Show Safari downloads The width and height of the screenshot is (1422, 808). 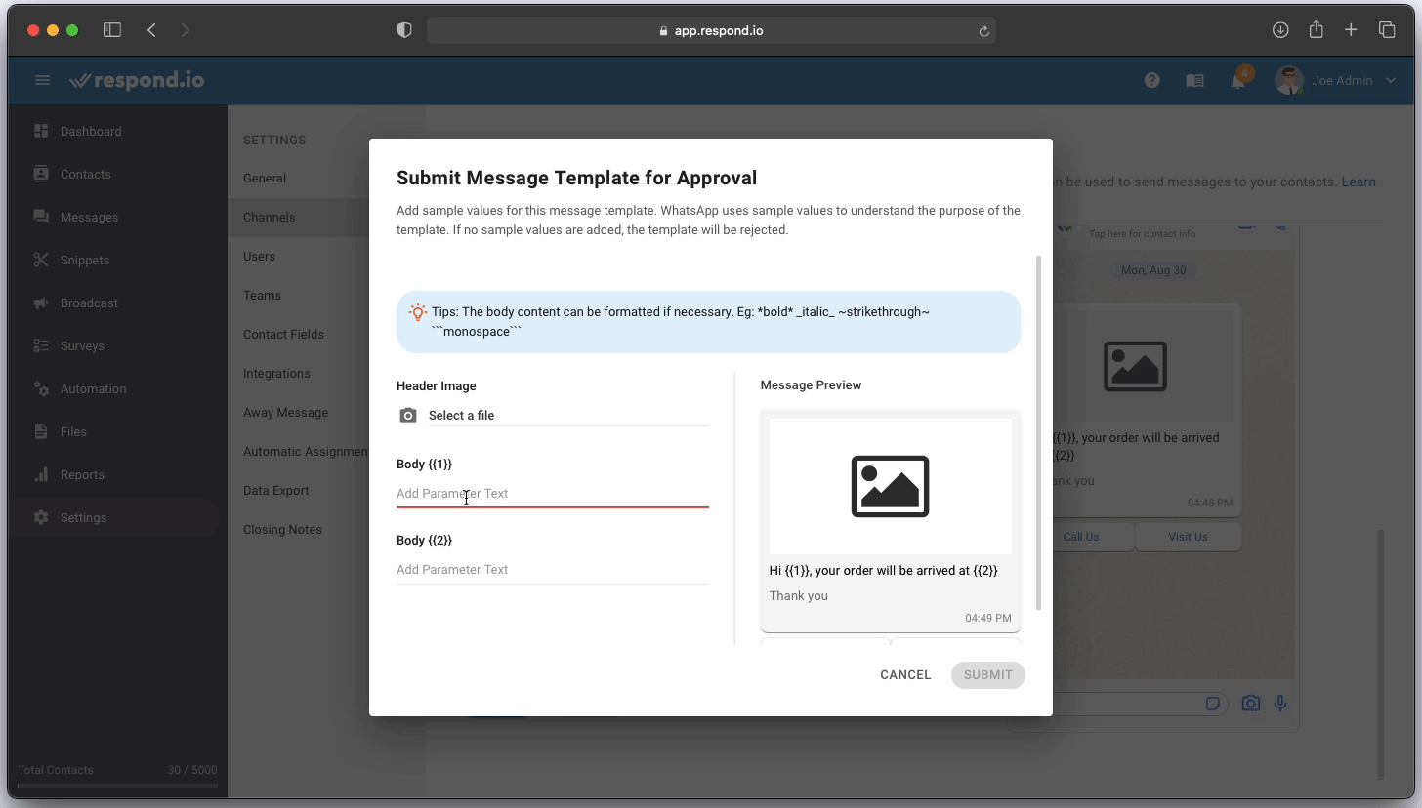pyautogui.click(x=1280, y=30)
